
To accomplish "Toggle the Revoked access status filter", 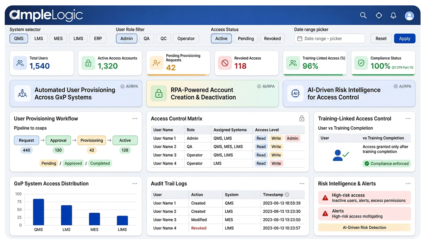I will 272,38.
